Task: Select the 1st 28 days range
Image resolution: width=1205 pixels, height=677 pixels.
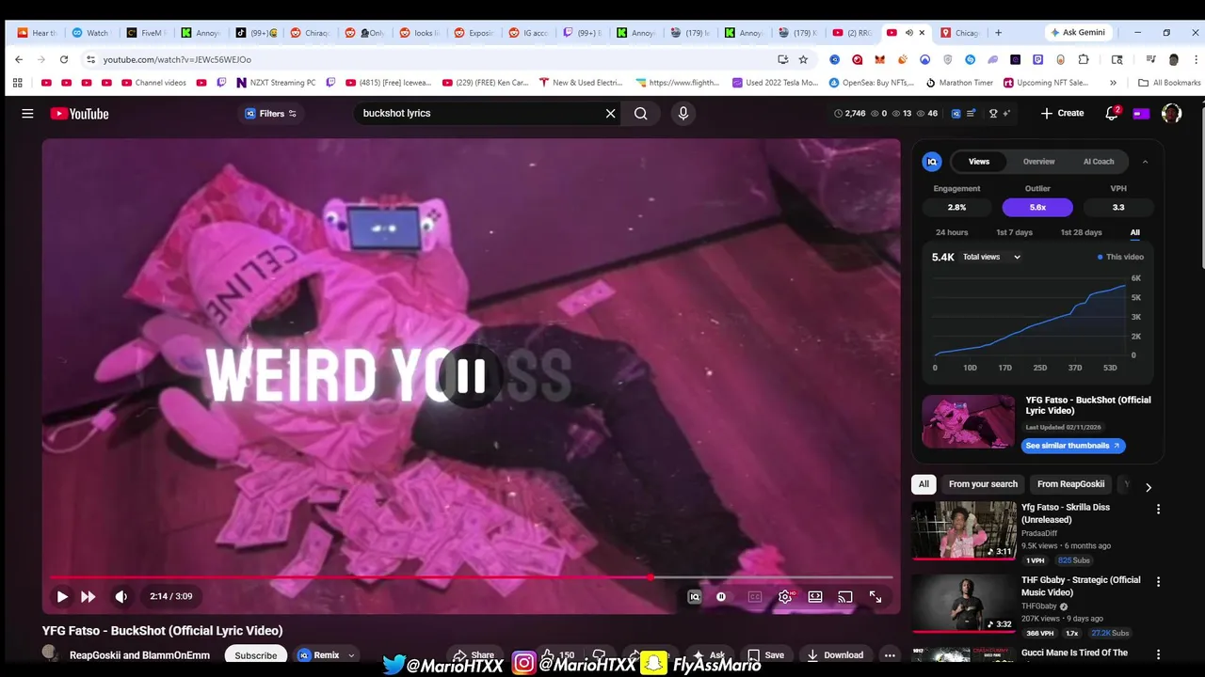Action: tap(1081, 232)
